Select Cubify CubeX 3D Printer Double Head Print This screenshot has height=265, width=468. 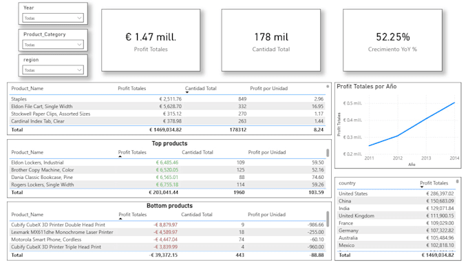(167, 224)
